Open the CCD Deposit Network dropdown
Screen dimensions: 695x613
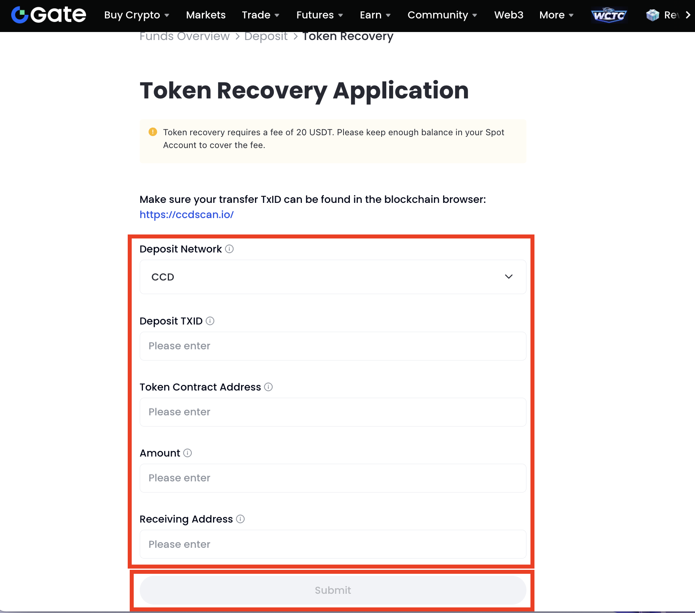tap(333, 277)
